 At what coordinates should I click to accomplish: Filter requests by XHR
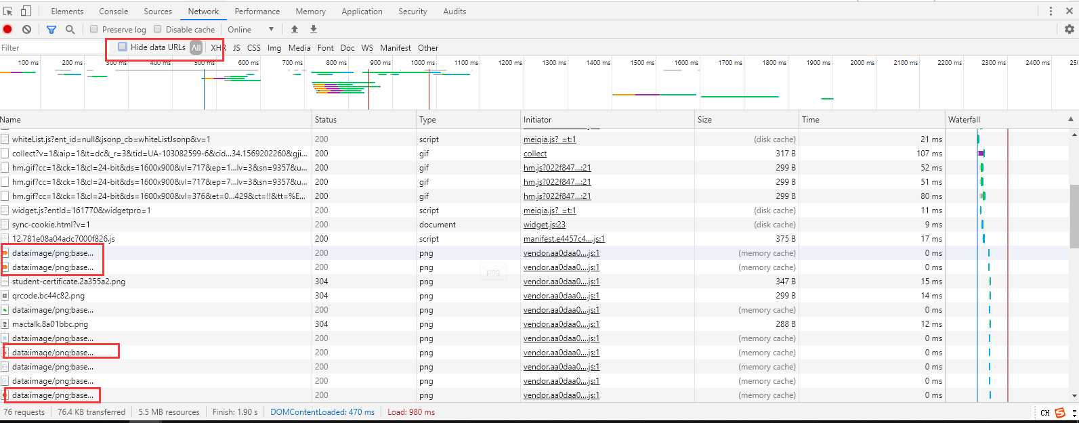(218, 47)
